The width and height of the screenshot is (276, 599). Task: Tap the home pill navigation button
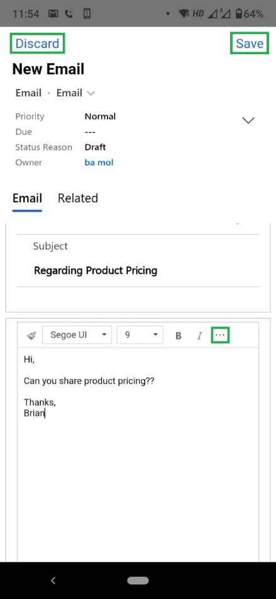(x=138, y=581)
